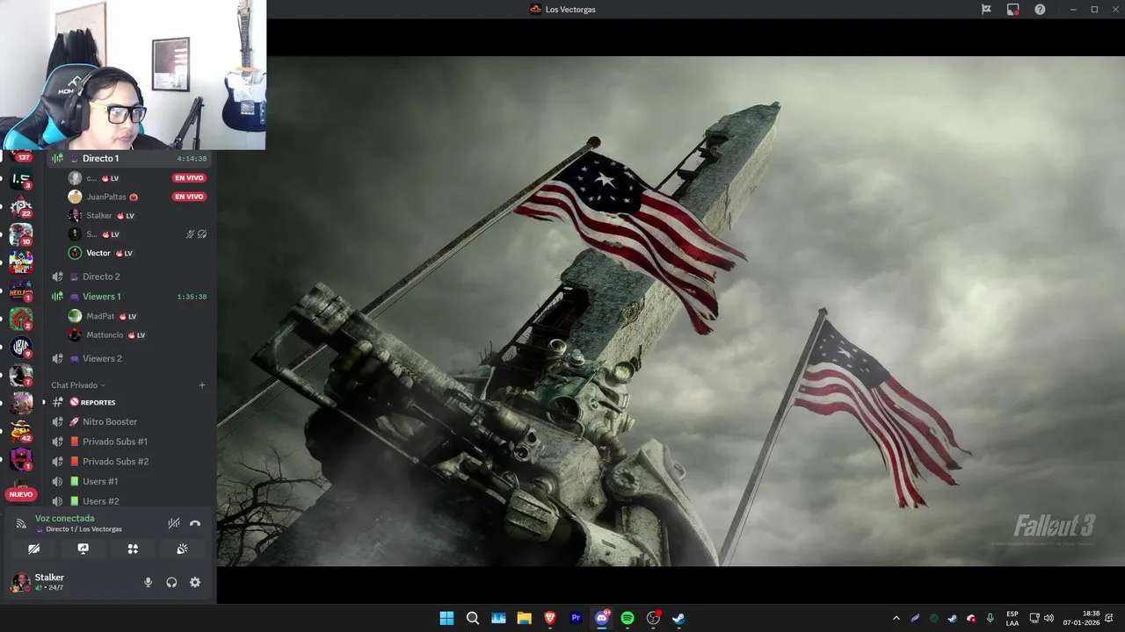The image size is (1125, 632).
Task: Open the checkmark flag icon in title bar
Action: point(986,10)
